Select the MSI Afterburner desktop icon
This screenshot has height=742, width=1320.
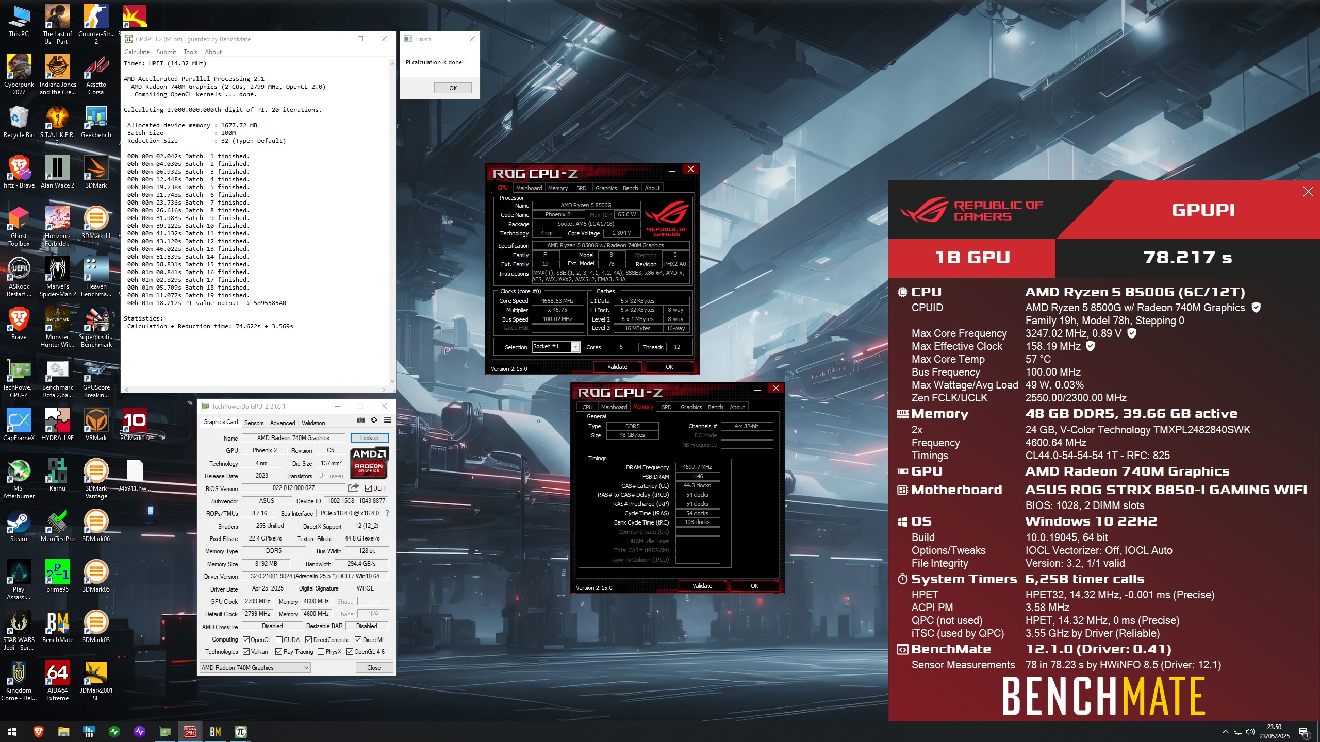19,479
